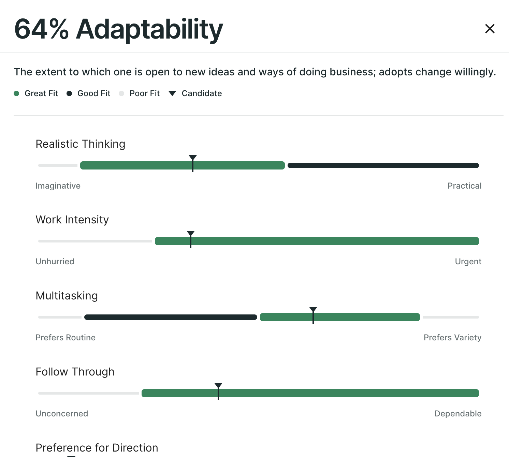Click the Great Fit green legend dot
This screenshot has width=509, height=457.
pos(16,93)
